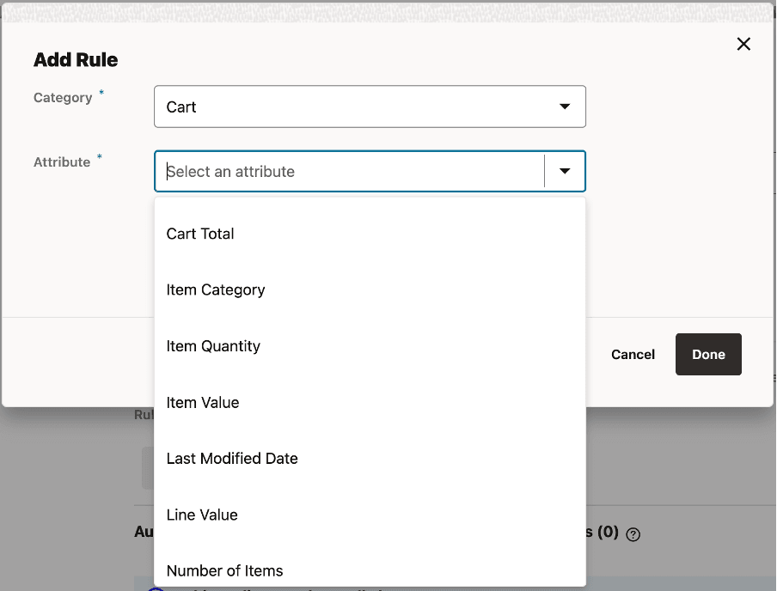Select Item Quantity attribute
777x591 pixels.
370,346
